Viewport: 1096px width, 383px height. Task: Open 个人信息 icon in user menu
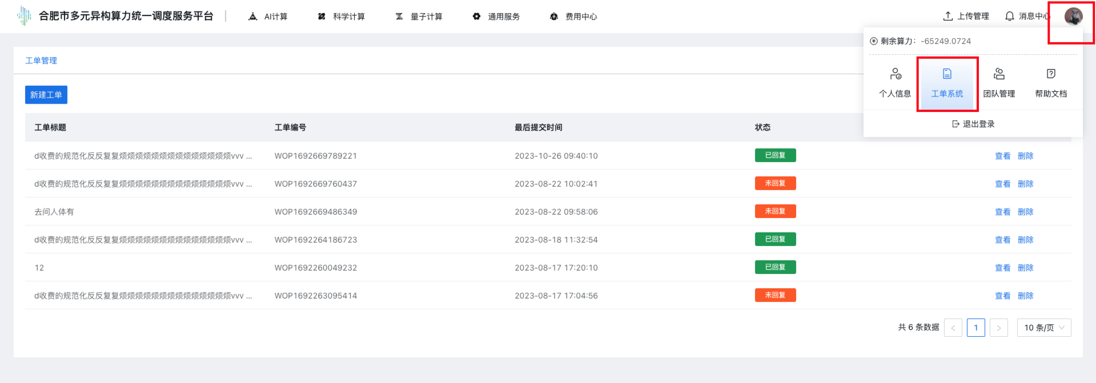tap(895, 74)
